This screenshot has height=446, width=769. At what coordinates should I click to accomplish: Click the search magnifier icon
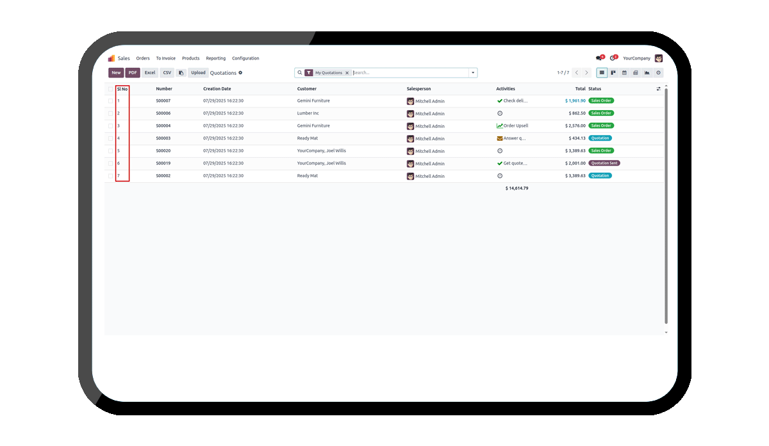(299, 73)
